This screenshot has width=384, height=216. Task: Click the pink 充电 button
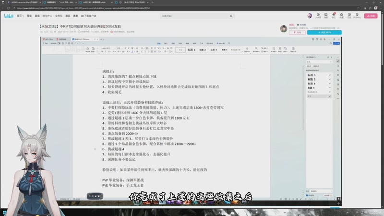pyautogui.click(x=297, y=32)
